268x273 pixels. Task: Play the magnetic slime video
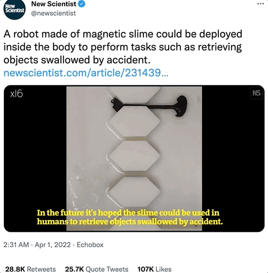[x=134, y=158]
